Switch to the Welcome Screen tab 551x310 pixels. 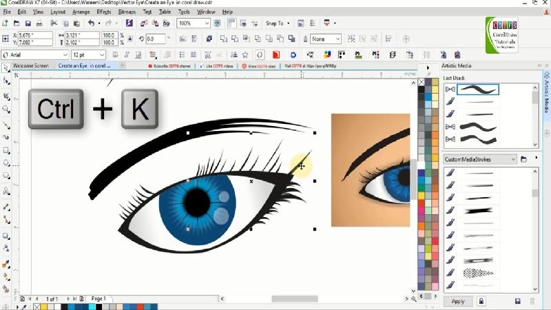(x=30, y=65)
